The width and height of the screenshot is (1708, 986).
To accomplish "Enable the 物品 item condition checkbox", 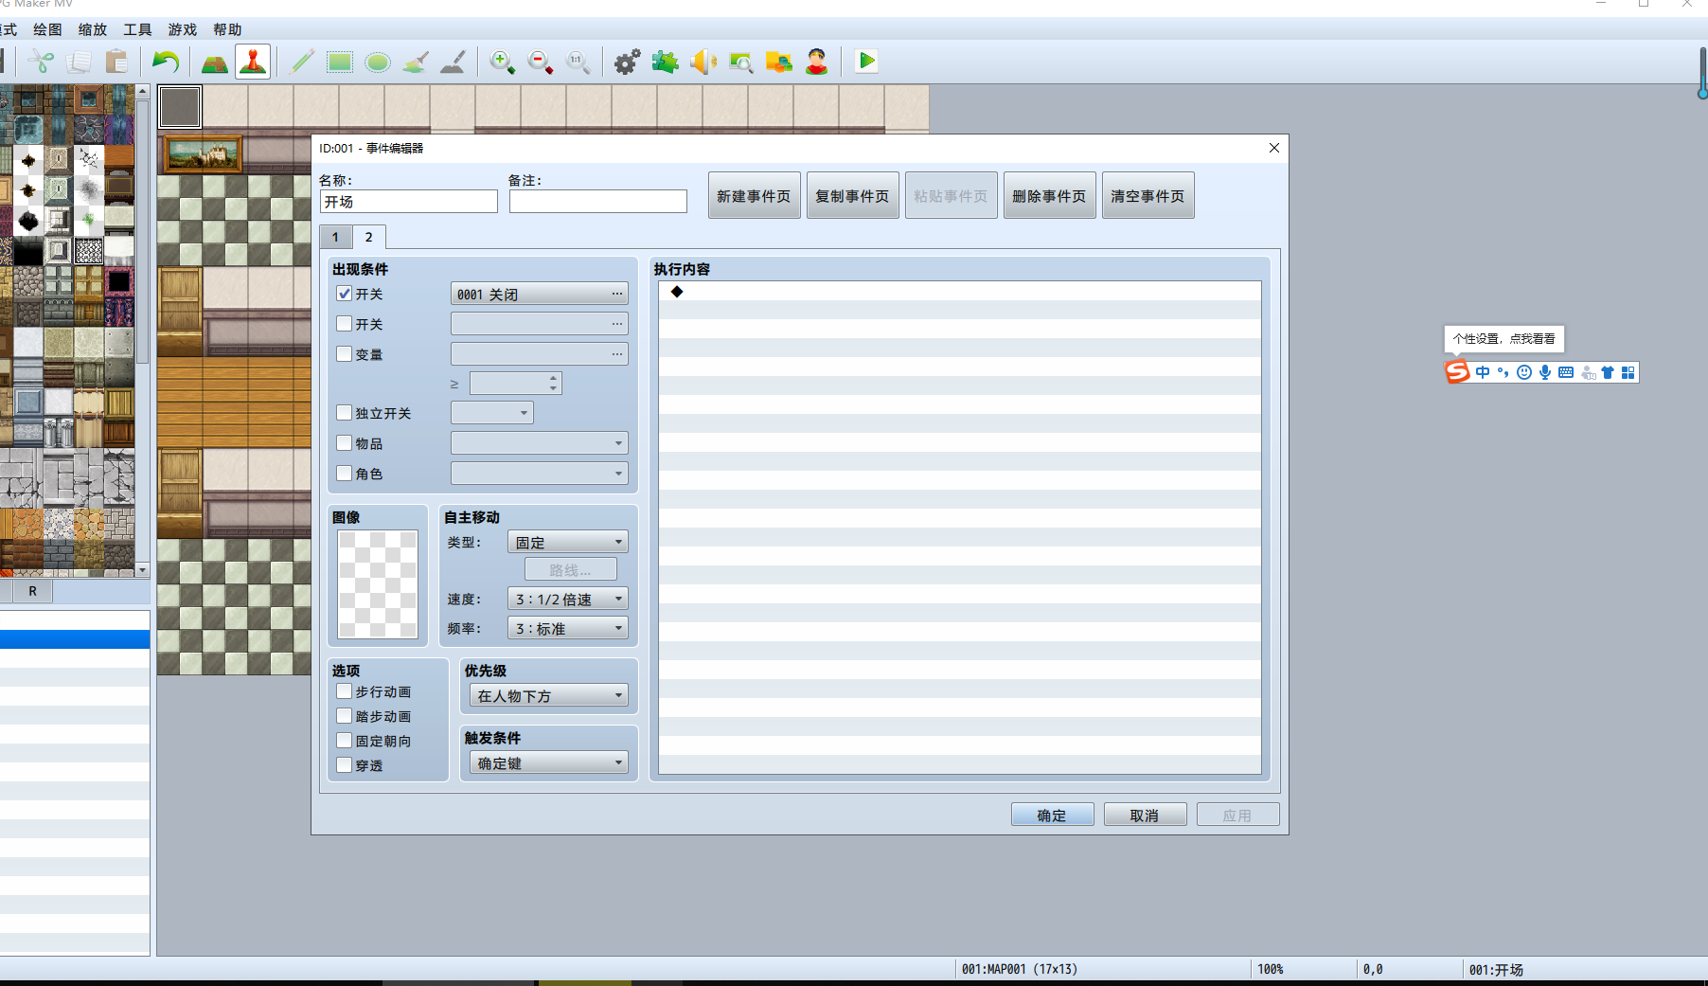I will coord(345,443).
